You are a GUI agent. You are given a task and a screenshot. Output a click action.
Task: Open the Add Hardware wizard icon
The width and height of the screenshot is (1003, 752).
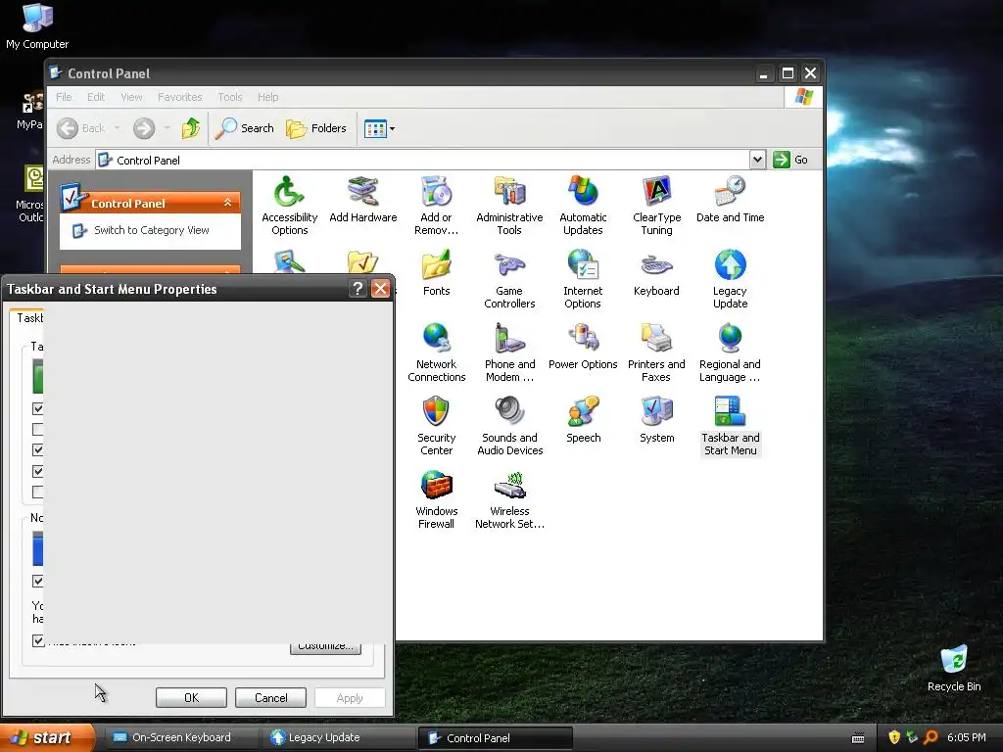(362, 200)
